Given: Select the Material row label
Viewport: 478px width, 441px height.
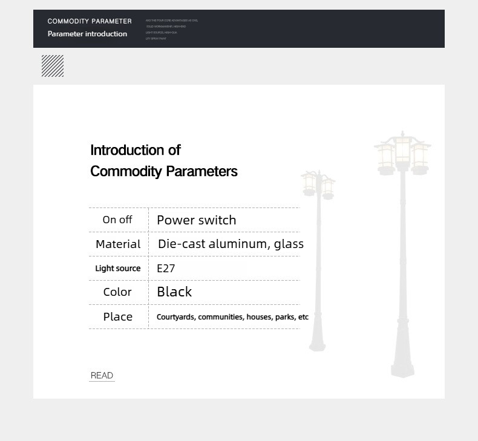Looking at the screenshot, I should [118, 244].
